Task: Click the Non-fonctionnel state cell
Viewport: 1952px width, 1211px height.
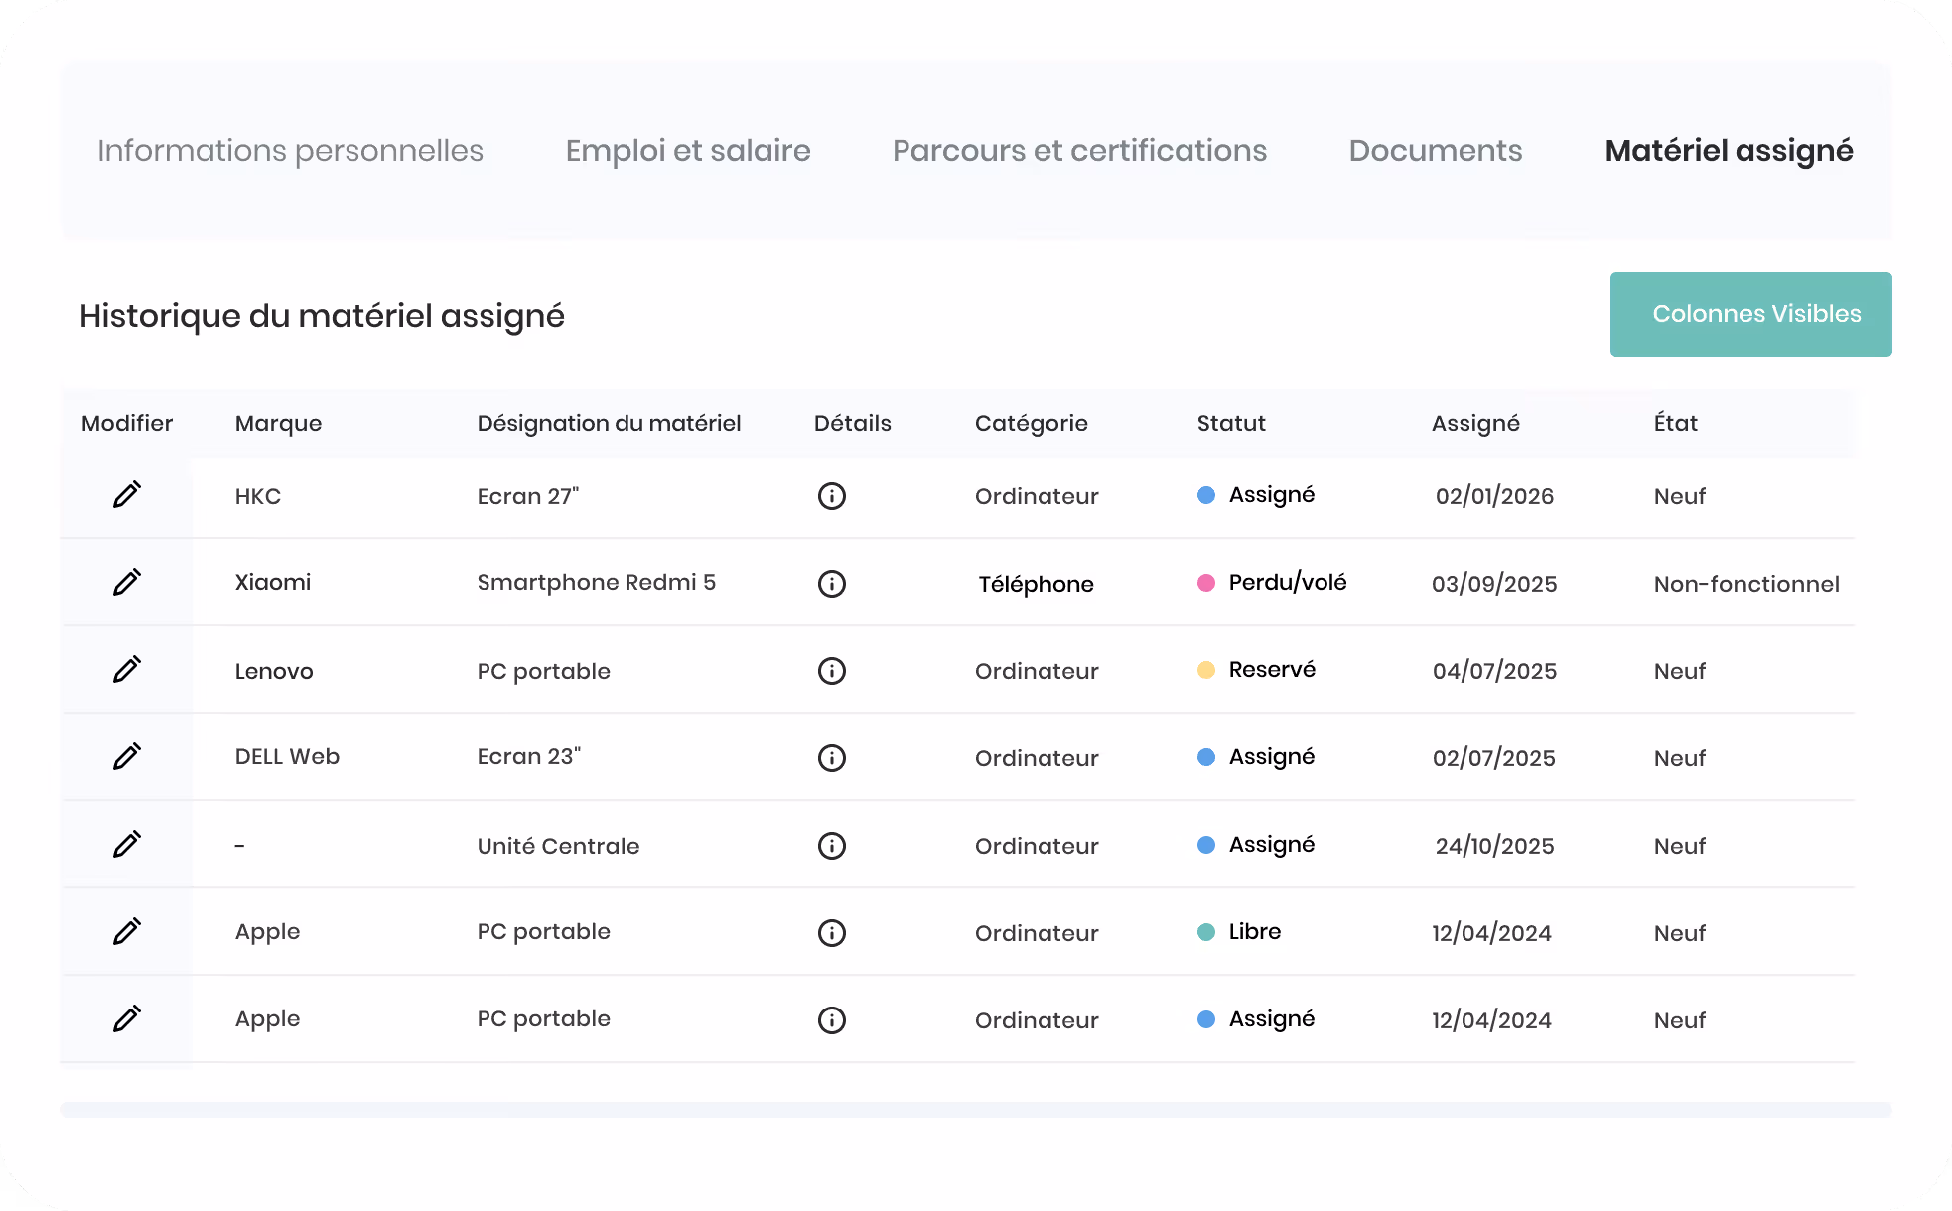Action: pos(1746,584)
